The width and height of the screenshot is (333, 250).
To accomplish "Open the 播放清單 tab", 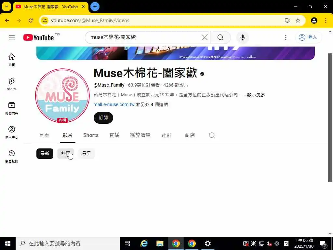I will click(140, 135).
